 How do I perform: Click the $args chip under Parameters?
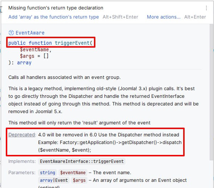79,180
